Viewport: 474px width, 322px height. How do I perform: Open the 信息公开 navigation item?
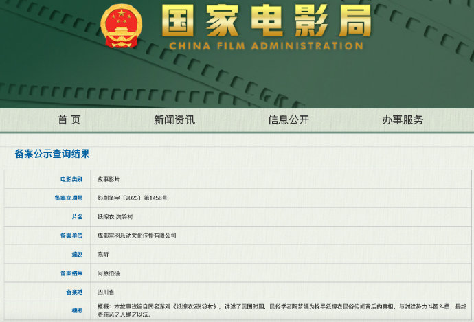coord(289,120)
